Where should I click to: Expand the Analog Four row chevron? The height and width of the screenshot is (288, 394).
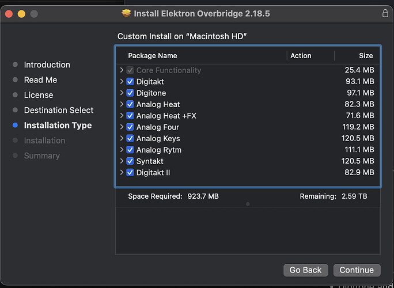pos(122,127)
